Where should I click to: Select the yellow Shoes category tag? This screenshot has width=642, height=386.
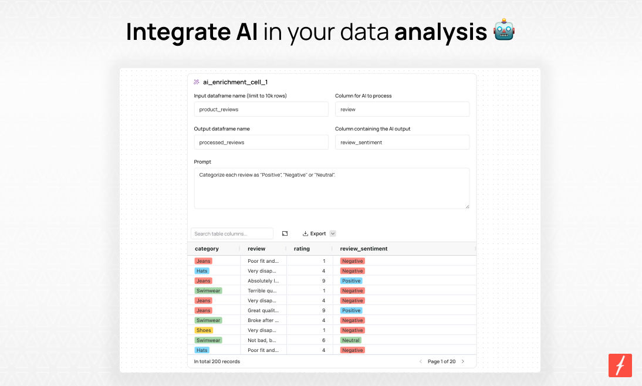point(204,330)
